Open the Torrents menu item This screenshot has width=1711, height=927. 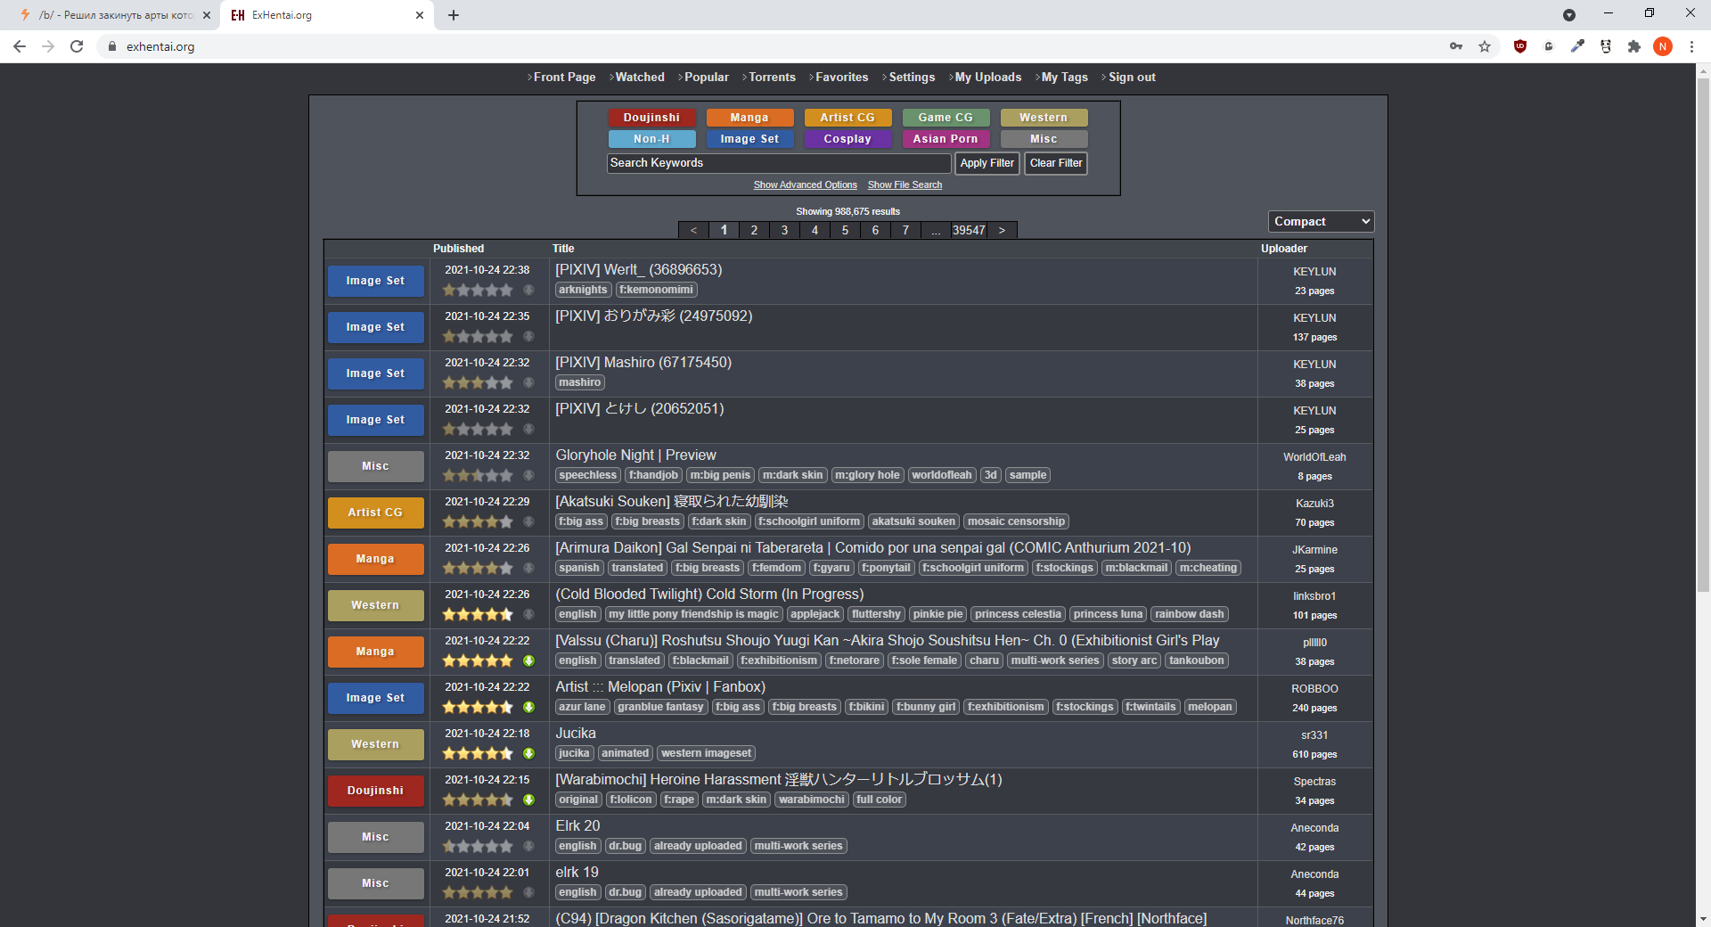pyautogui.click(x=772, y=78)
